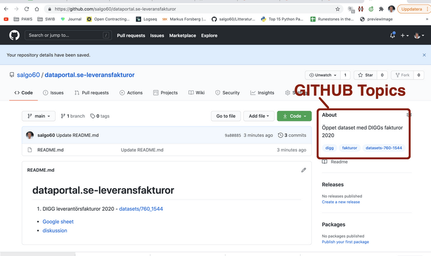Star the repository
Viewport: 431px width, 256px height.
(365, 75)
